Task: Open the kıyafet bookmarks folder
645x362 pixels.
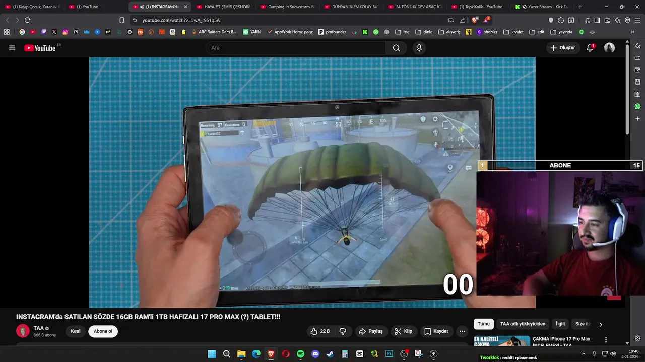Action: click(514, 32)
